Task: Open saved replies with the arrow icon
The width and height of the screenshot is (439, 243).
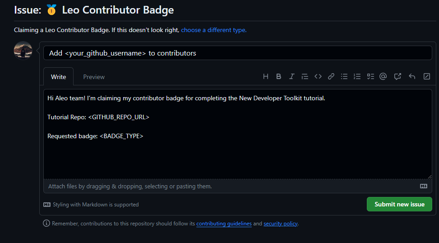Action: (x=412, y=76)
